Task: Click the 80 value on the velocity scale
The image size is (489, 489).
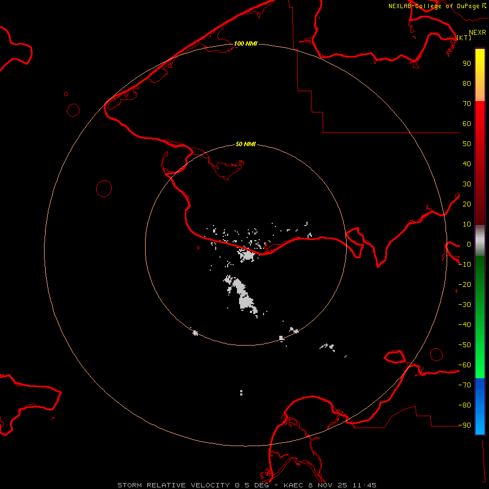Action: tap(467, 83)
